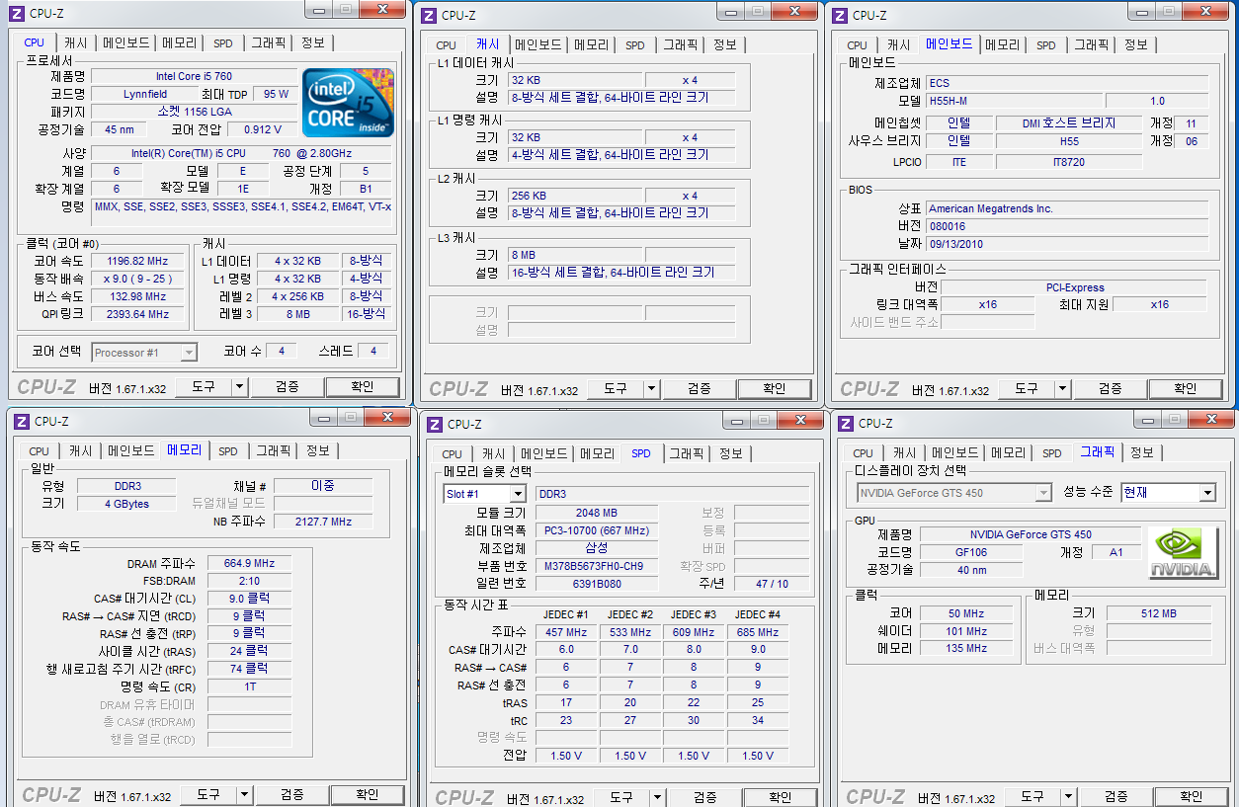Open the Processor #1 core selection dropdown
This screenshot has width=1239, height=807.
coord(188,353)
